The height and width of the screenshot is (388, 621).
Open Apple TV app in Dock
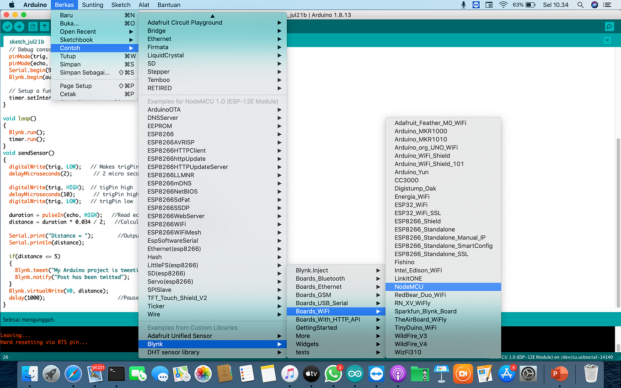pyautogui.click(x=311, y=374)
